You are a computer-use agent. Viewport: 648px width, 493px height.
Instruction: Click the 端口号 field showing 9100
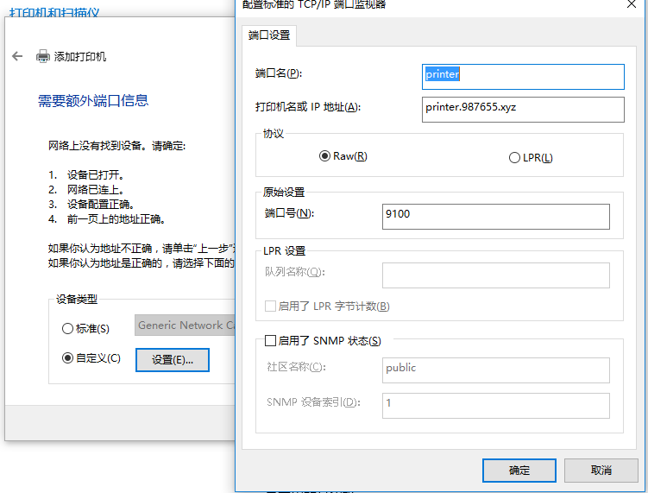[495, 216]
